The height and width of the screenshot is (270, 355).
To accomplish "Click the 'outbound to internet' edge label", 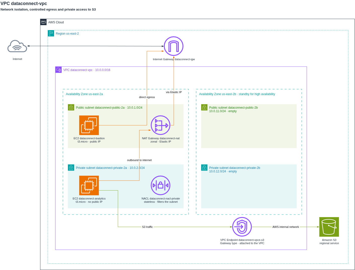I will tap(139, 160).
